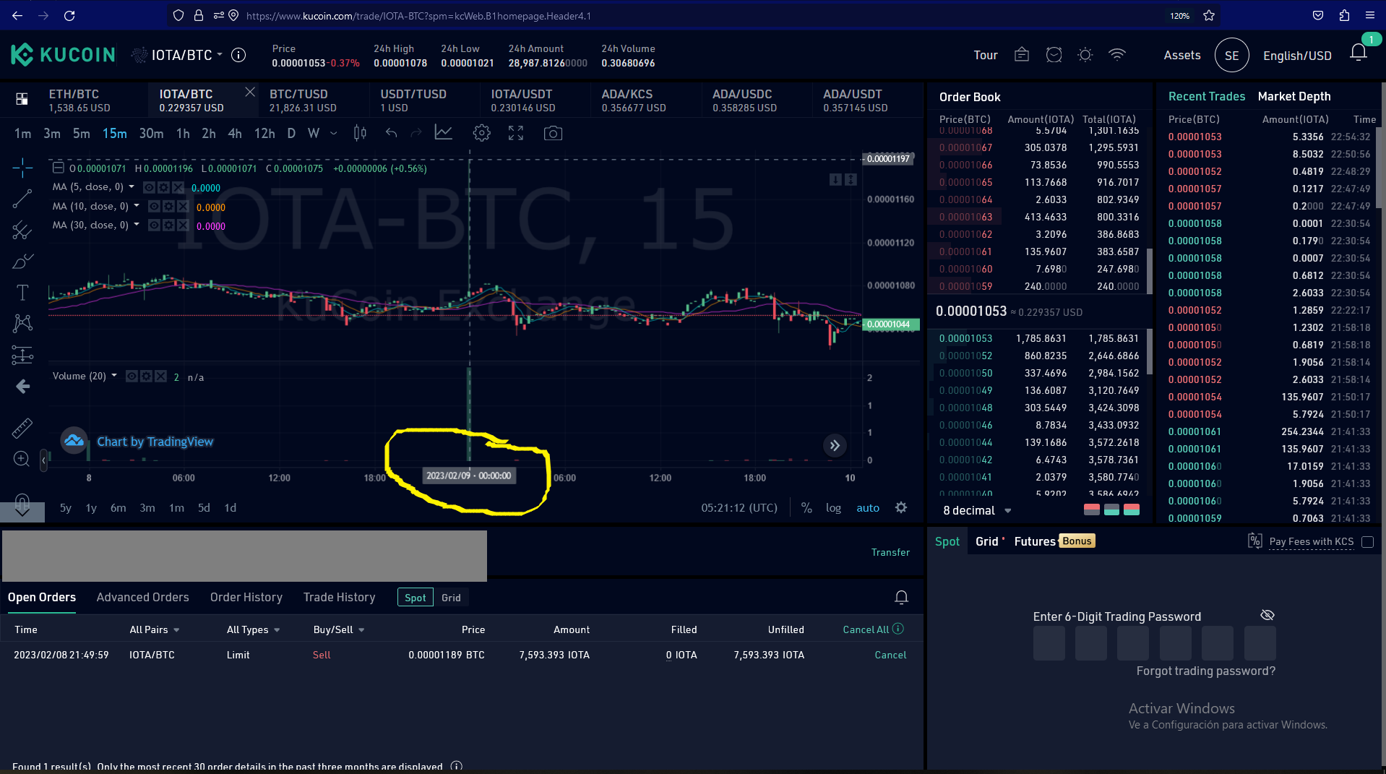Cancel the IOTA/BTC sell order
Screen dimensions: 1386x774
coord(890,655)
